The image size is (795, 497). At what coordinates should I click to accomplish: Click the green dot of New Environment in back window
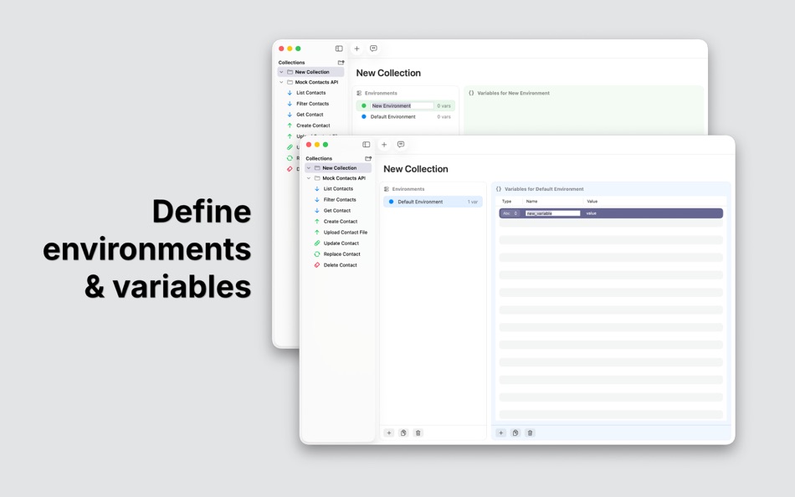pyautogui.click(x=363, y=105)
